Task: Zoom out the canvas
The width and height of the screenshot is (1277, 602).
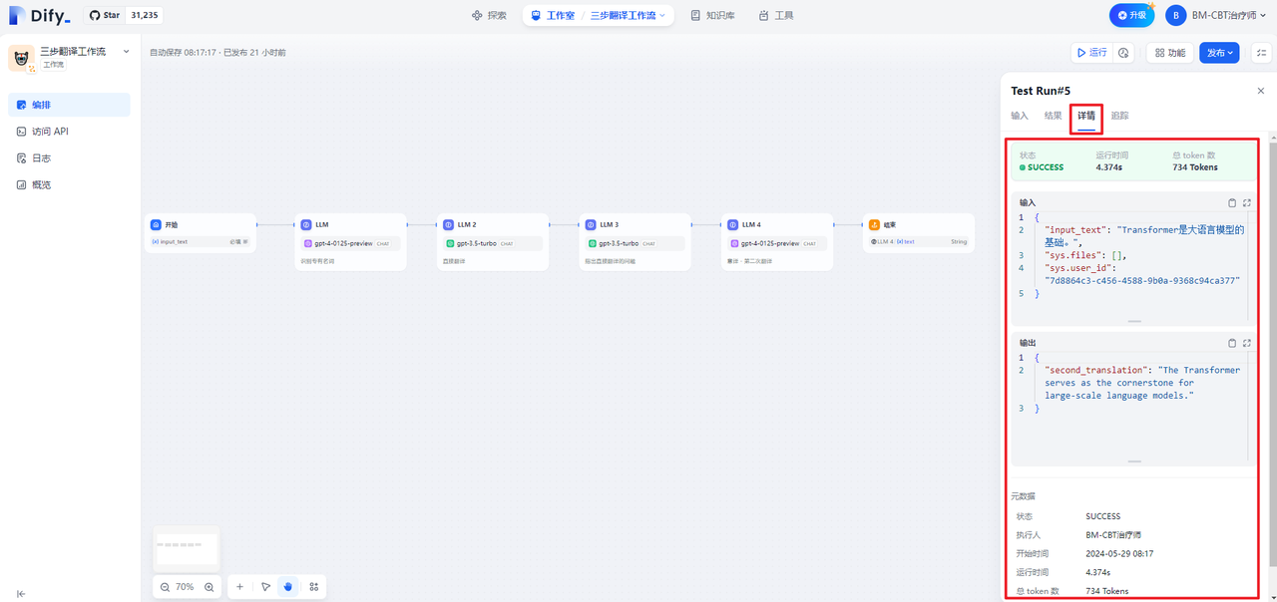Action: point(166,587)
